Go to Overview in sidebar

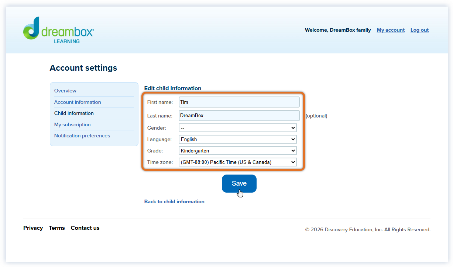pos(65,91)
